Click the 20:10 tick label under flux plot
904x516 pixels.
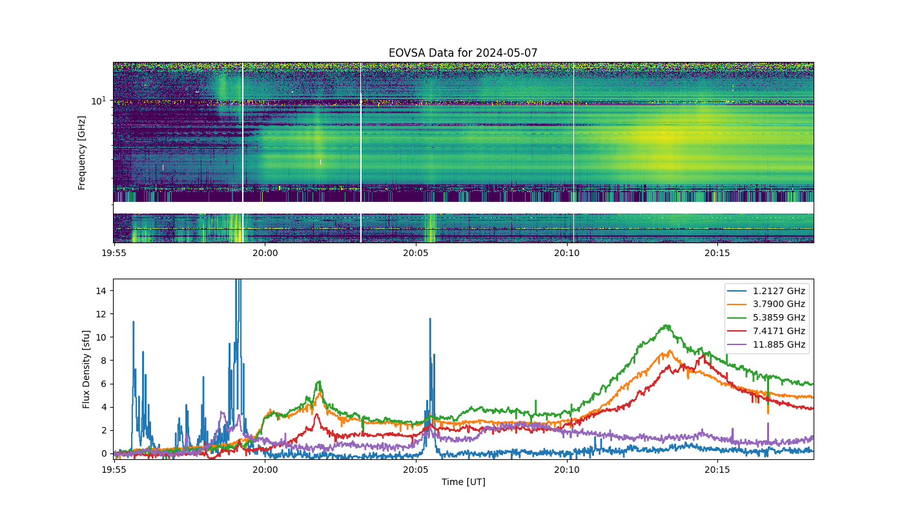pyautogui.click(x=567, y=470)
